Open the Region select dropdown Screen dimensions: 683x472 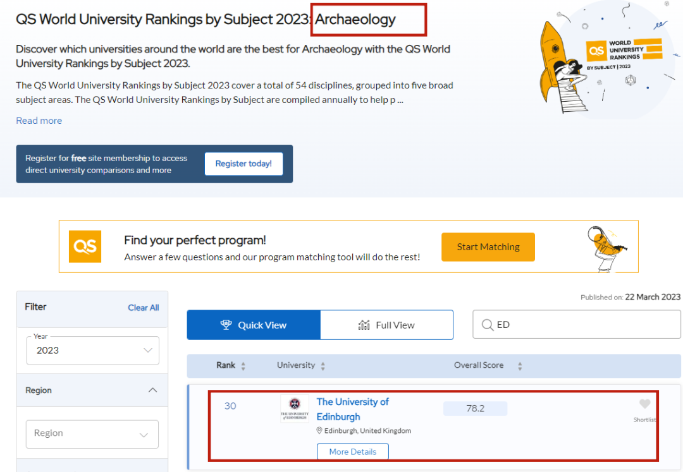pos(92,433)
